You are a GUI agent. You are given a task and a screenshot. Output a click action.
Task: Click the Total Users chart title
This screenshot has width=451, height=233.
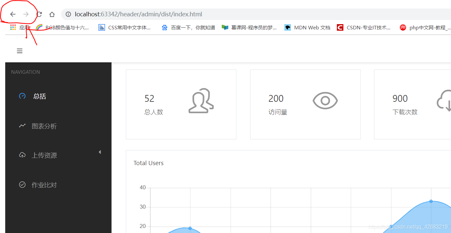pyautogui.click(x=148, y=163)
